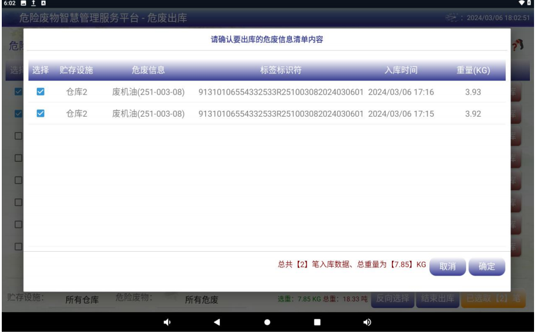Toggle the first checkbox in background list

(18, 92)
